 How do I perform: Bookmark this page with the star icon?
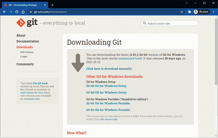182,12
